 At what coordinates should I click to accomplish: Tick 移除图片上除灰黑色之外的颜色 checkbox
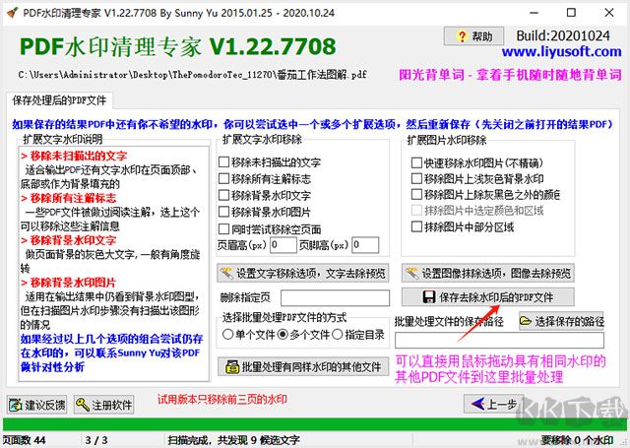[x=485, y=195]
